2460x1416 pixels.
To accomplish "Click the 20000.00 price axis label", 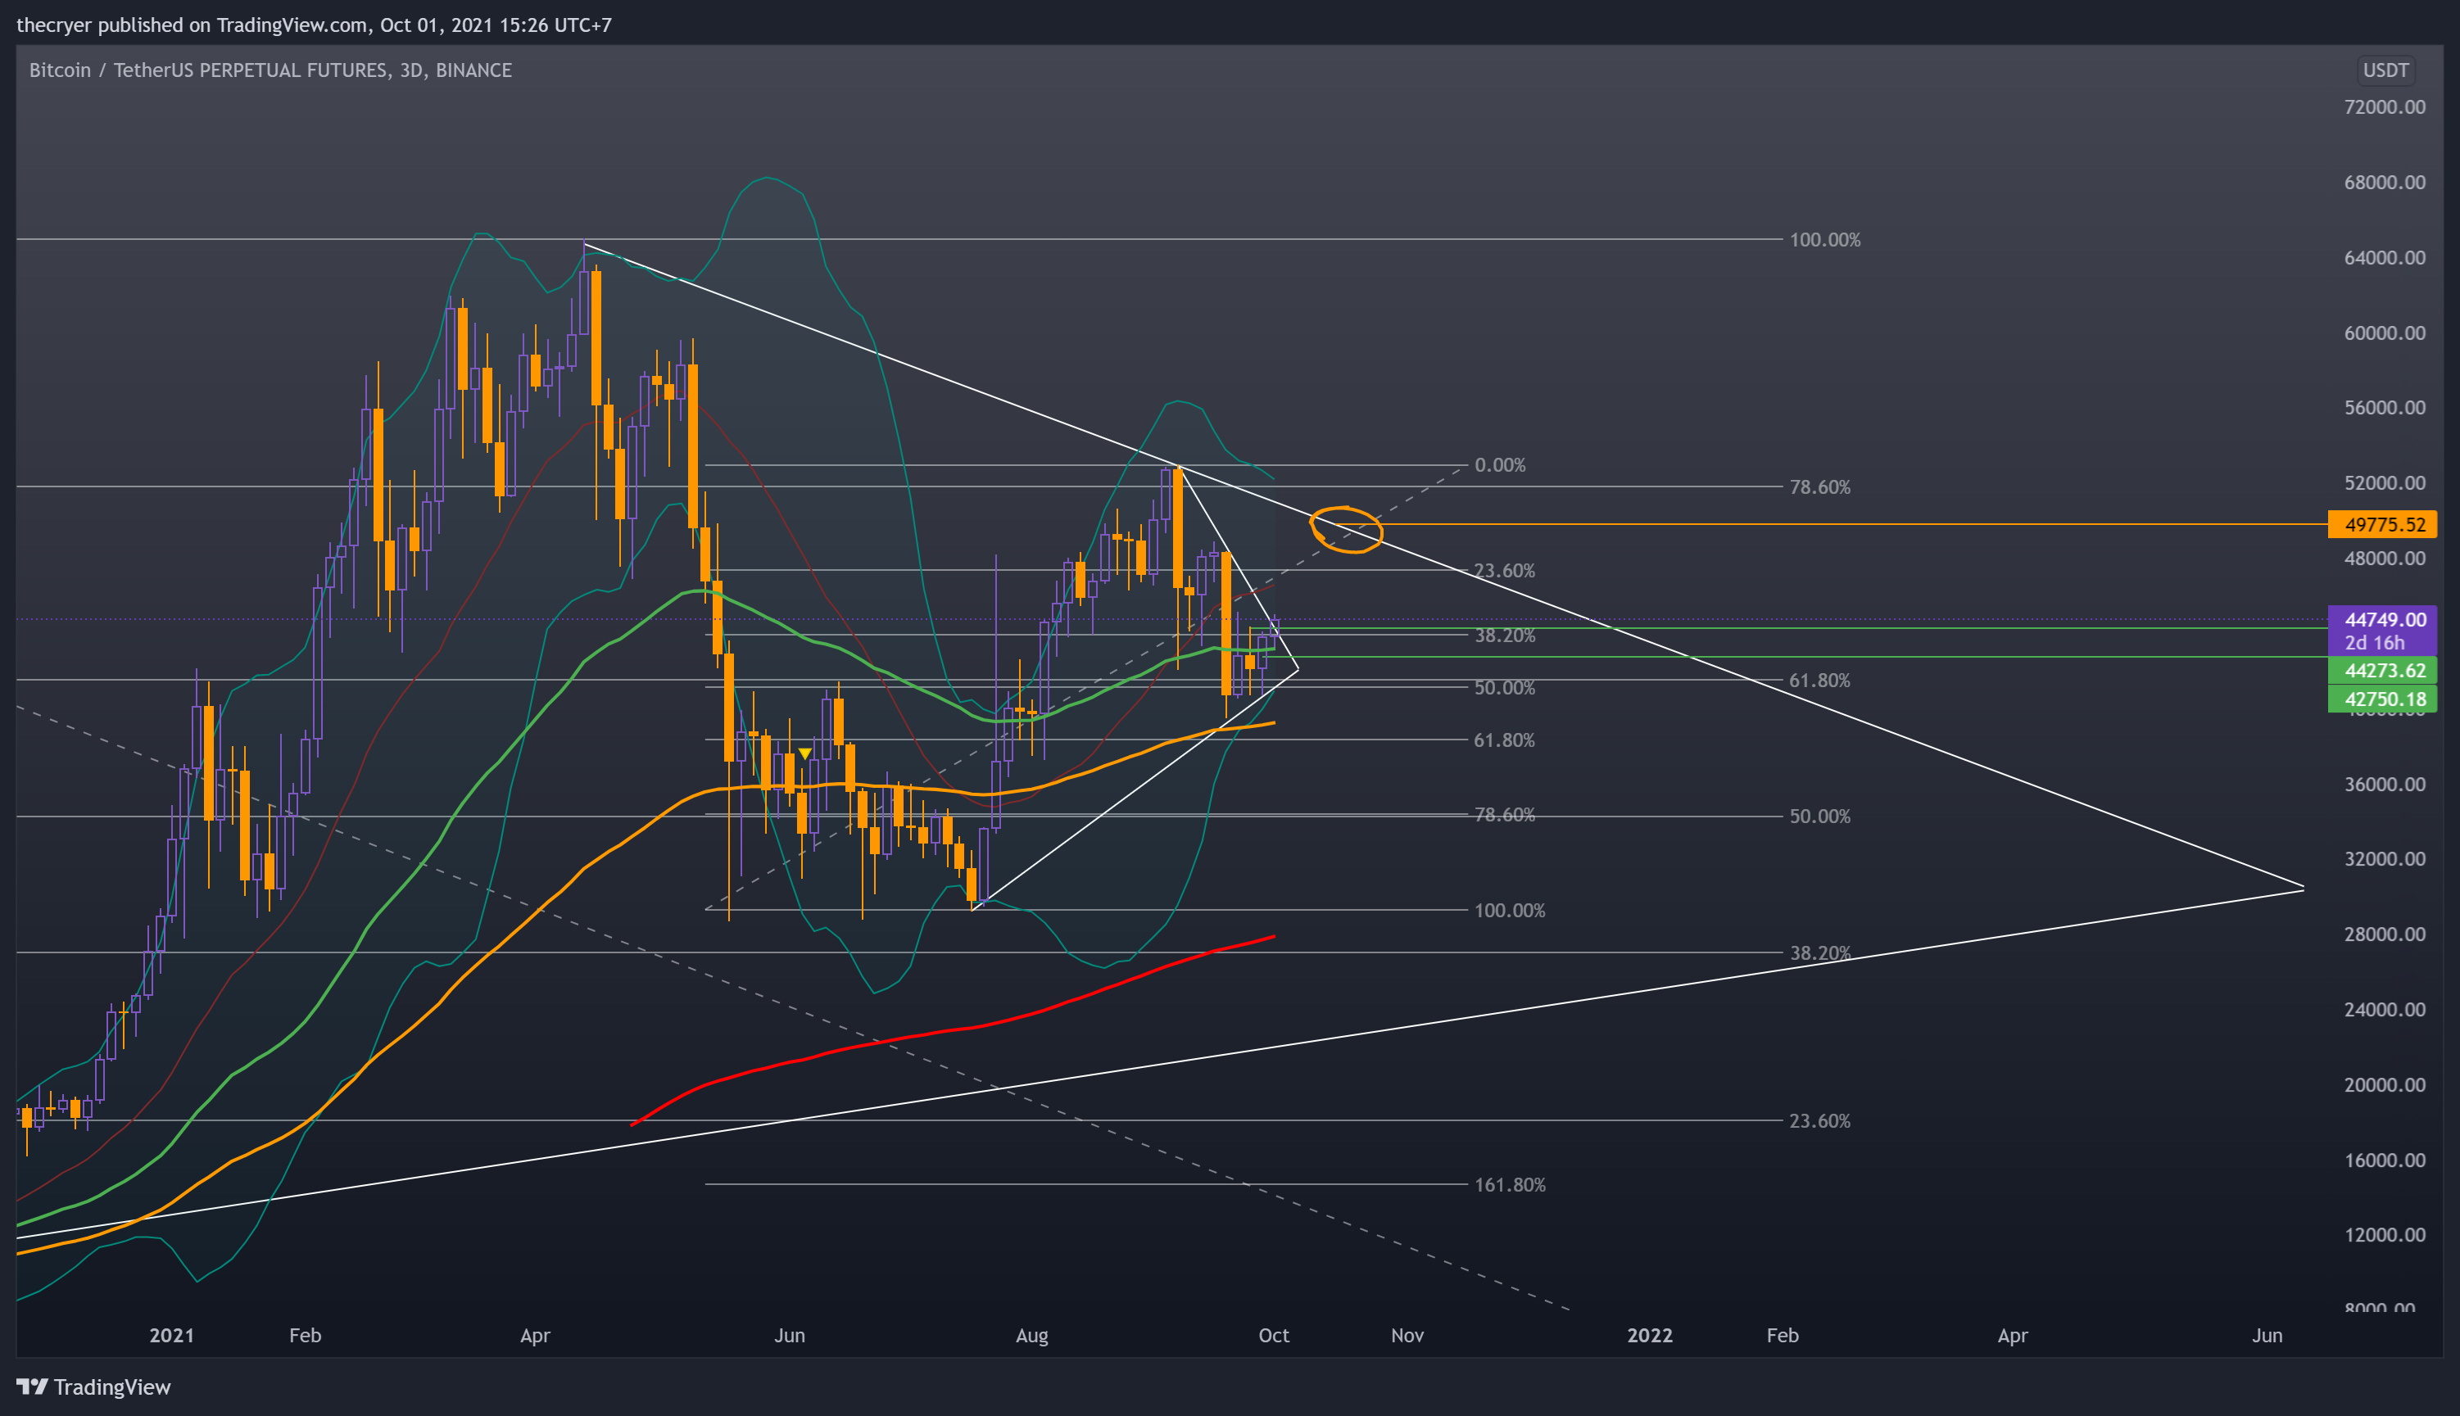I will click(x=2384, y=1084).
